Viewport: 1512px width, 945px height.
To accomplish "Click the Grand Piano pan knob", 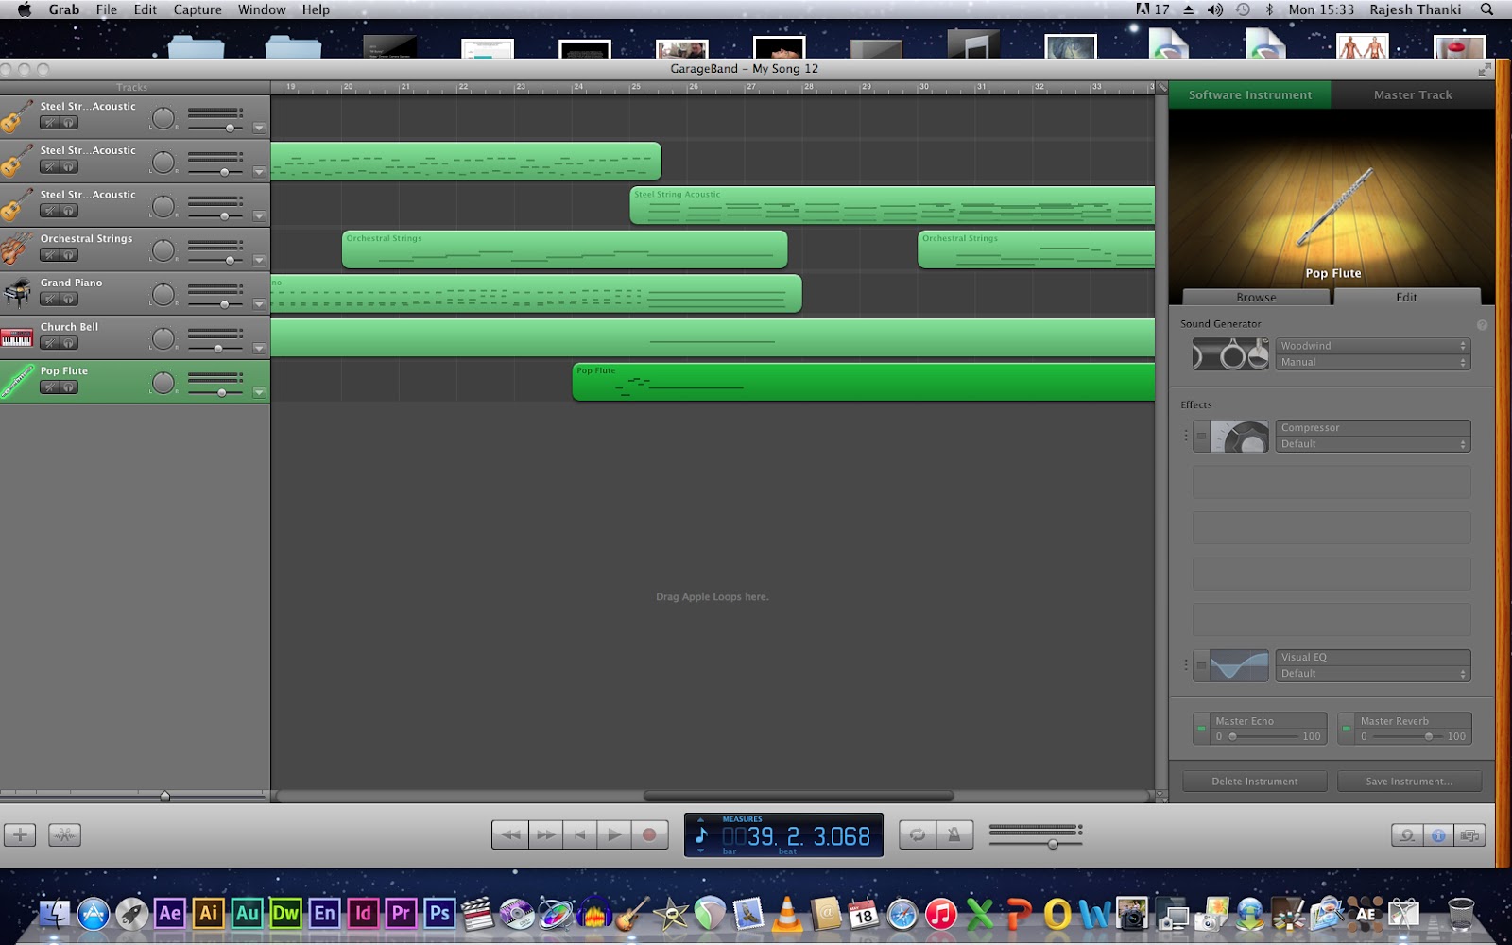I will 163,295.
